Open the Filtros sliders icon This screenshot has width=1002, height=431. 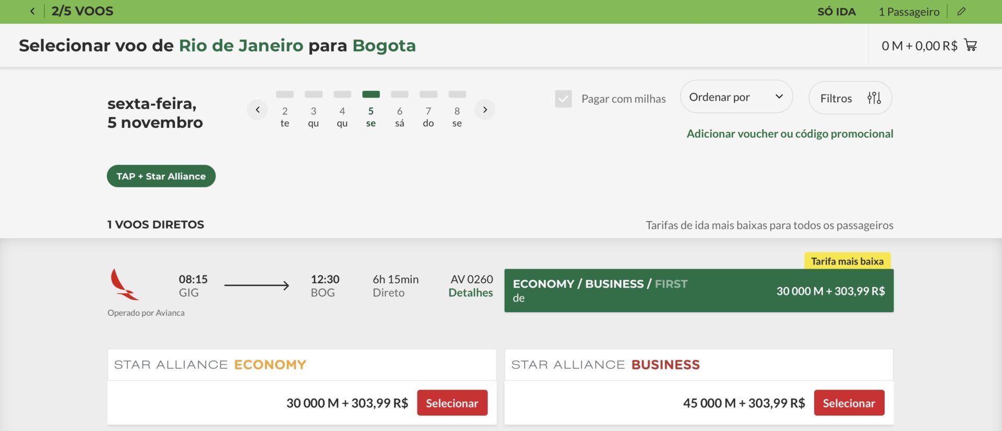pos(874,98)
